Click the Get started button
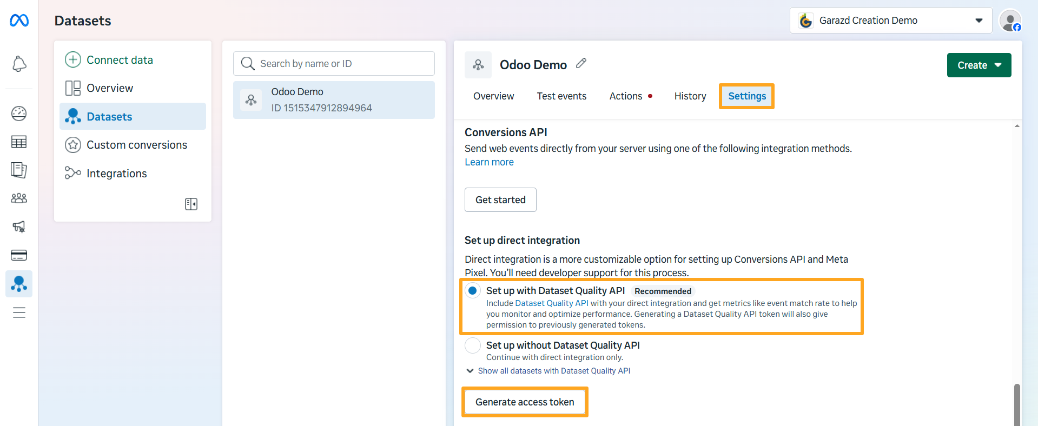 pyautogui.click(x=500, y=200)
